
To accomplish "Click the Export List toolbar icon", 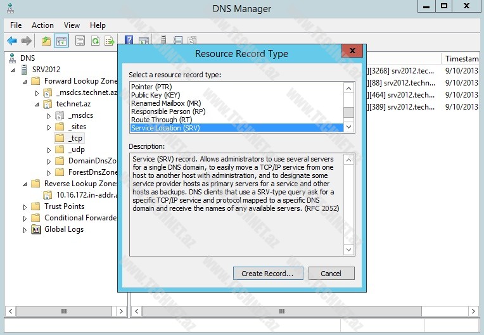I will pos(110,41).
